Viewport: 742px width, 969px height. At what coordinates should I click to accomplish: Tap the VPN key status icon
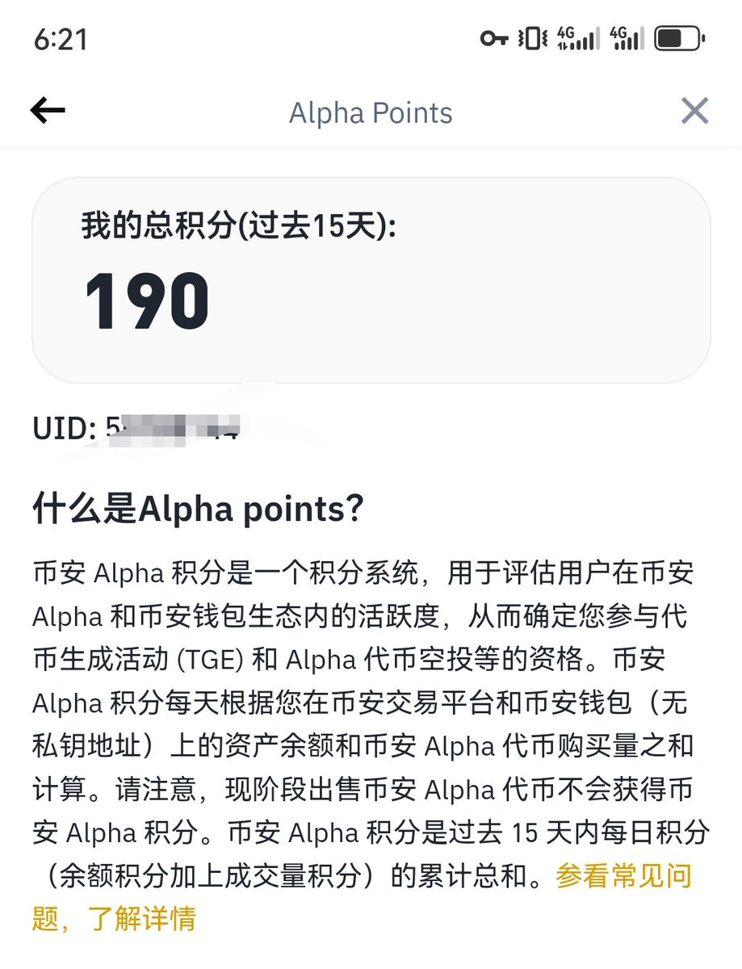click(493, 38)
